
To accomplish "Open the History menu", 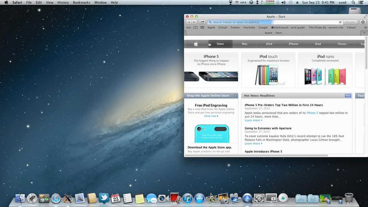I will coord(63,3).
